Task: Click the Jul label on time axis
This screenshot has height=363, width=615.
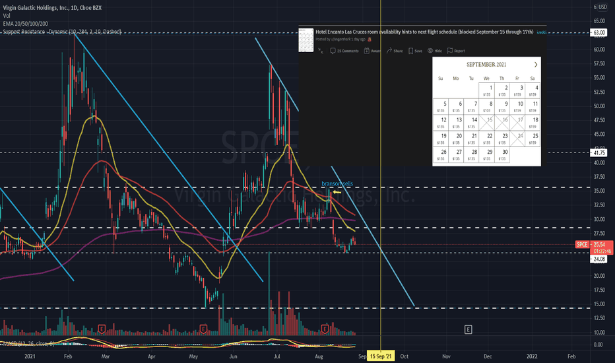Action: 277,356
